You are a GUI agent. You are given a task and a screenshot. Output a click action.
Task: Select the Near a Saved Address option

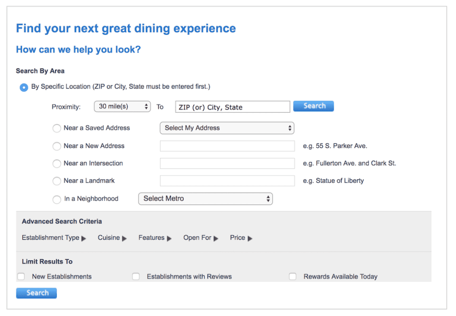click(57, 128)
